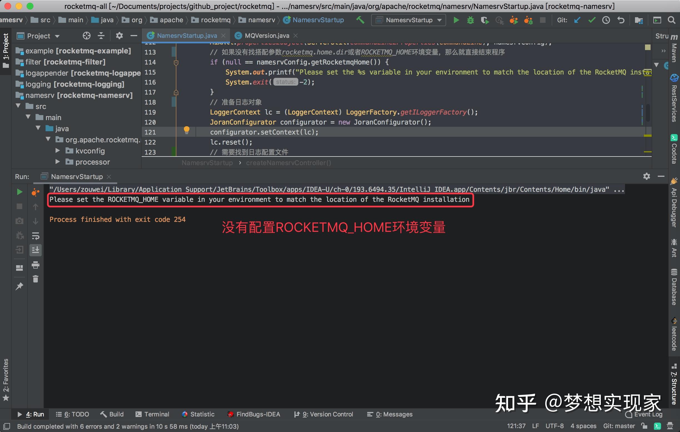Up the stack trace arrow in Run panel
This screenshot has height=432, width=680.
point(36,207)
